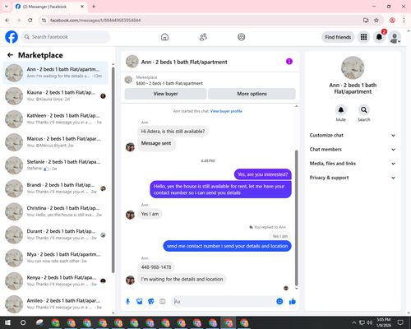Screen dimensions: 411x329
Task: Click the Find friends button
Action: click(338, 37)
